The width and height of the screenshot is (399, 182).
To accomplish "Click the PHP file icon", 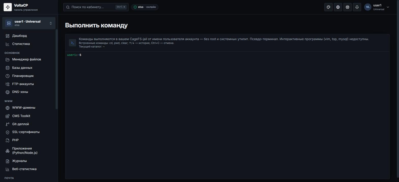I will click(x=8, y=140).
